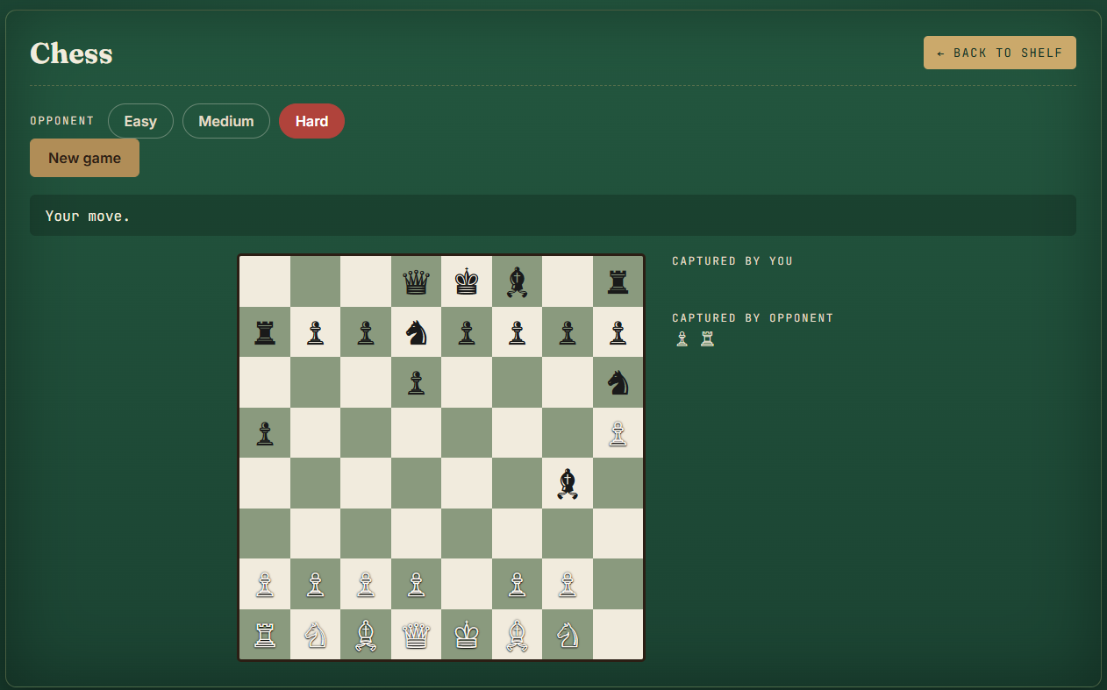Pick the black rook on a7

click(265, 332)
